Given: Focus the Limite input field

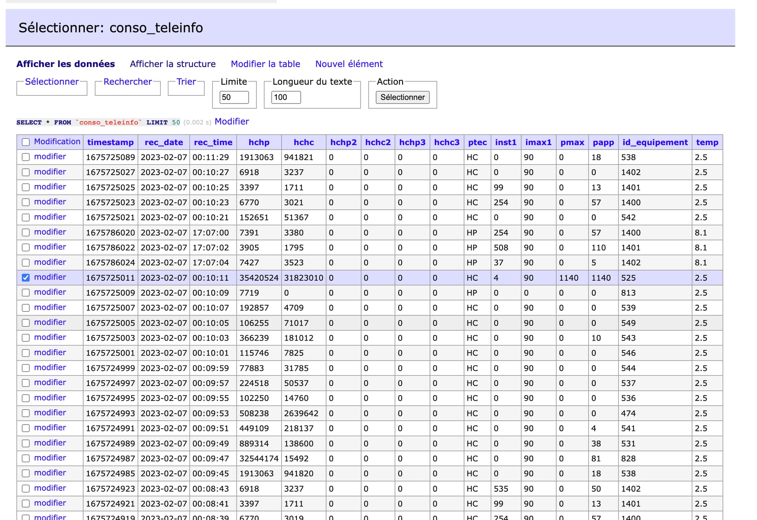Looking at the screenshot, I should point(234,97).
